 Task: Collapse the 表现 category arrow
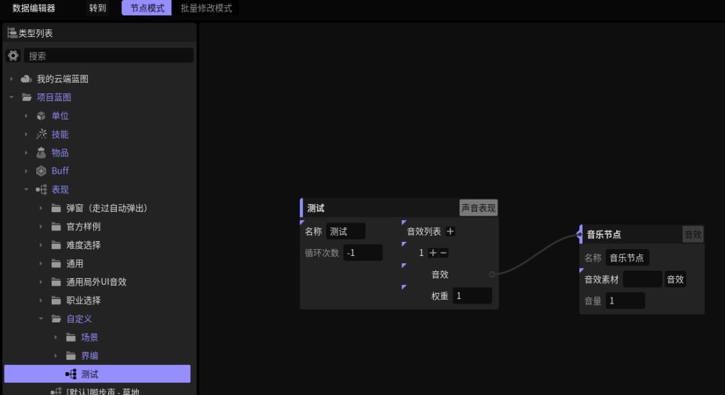click(26, 189)
